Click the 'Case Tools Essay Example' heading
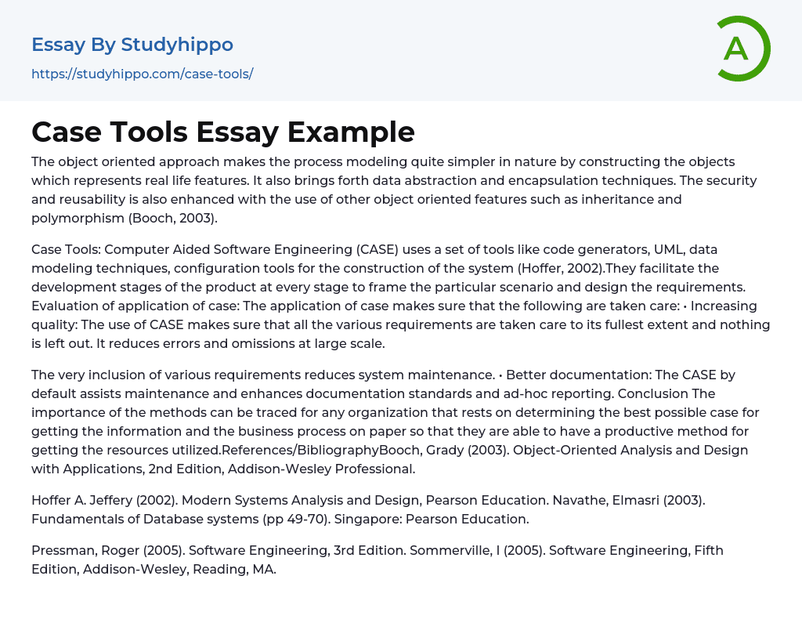 pos(223,132)
